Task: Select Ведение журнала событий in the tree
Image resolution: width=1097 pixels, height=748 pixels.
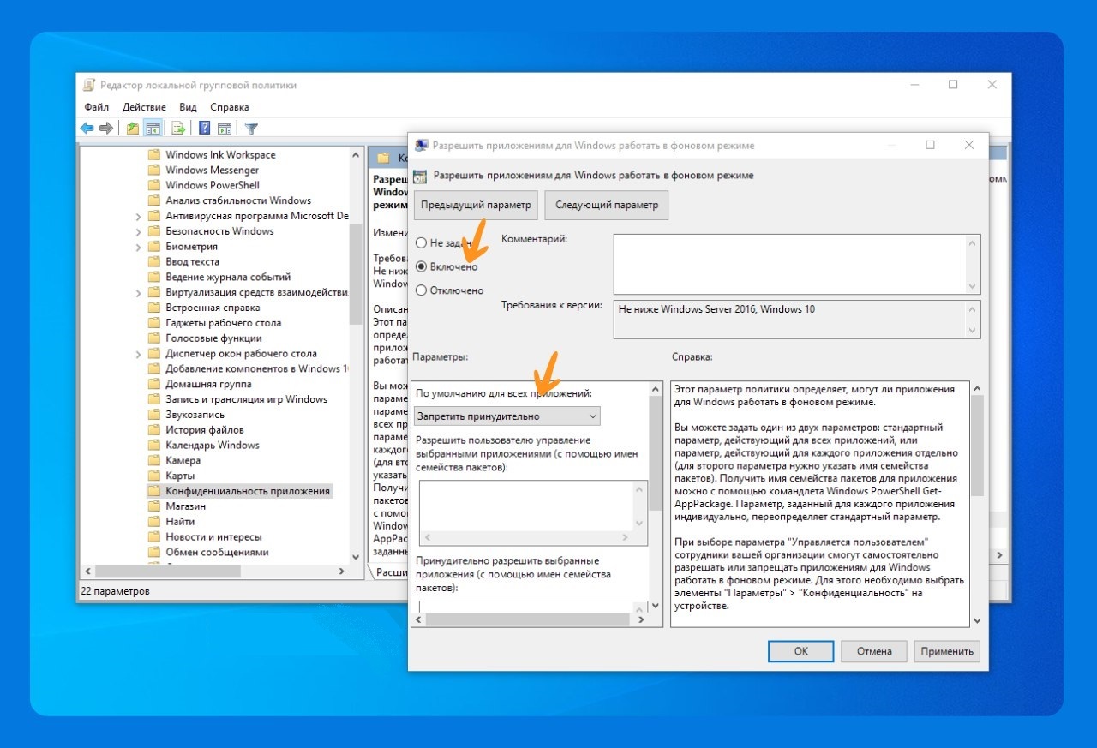Action: 228,277
